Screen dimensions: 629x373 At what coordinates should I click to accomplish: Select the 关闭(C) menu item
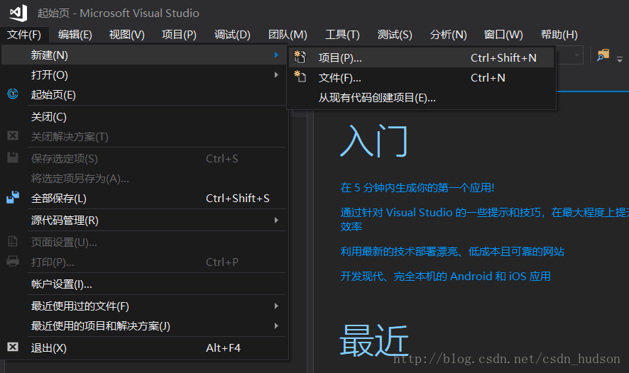pos(144,117)
